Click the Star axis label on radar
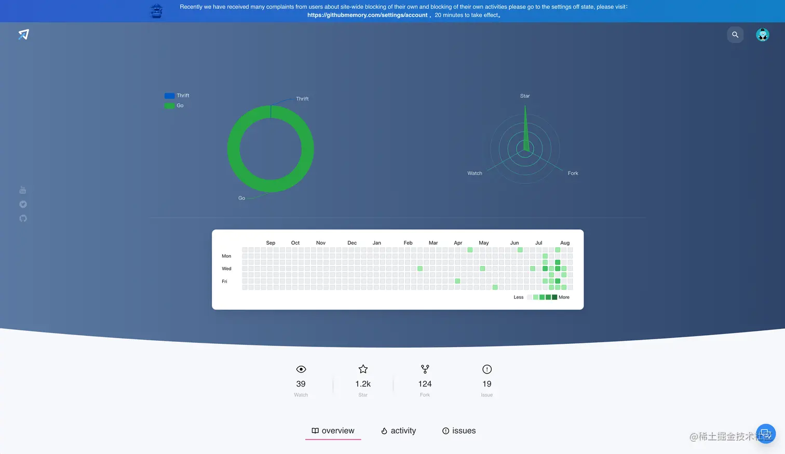785x454 pixels. (525, 96)
